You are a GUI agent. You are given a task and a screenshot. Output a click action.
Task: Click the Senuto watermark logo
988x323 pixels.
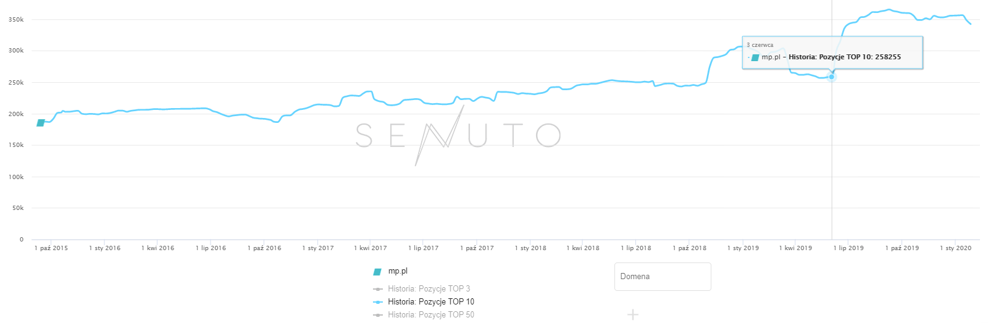[458, 135]
